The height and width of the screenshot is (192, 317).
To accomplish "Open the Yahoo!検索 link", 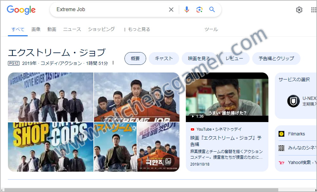I will pyautogui.click(x=302, y=162).
